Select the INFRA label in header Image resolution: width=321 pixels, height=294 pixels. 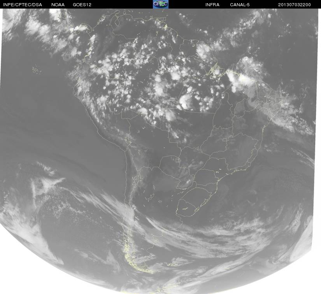point(212,5)
